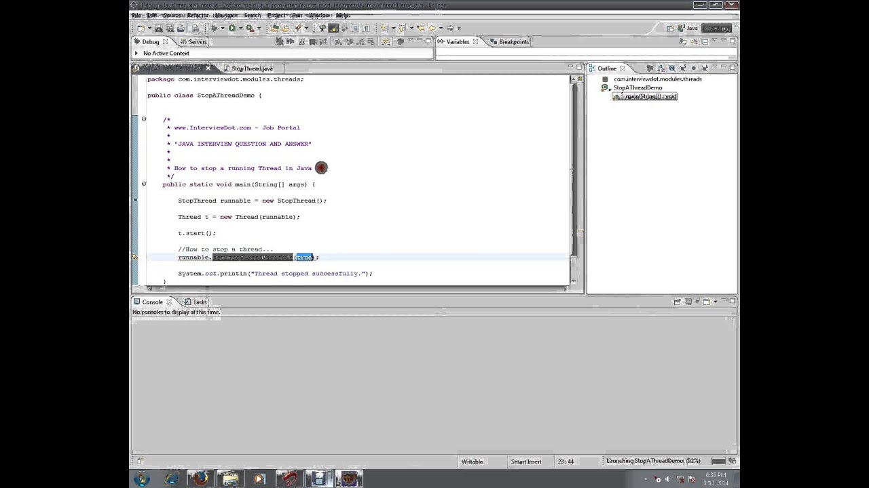Click the Run External Tools icon
The width and height of the screenshot is (869, 488).
250,28
